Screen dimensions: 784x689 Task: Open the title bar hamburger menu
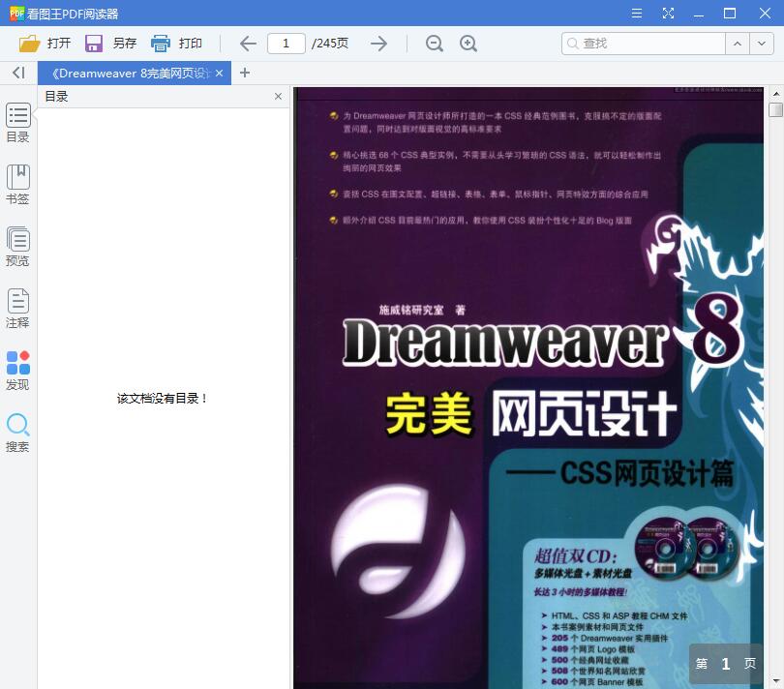coord(637,13)
